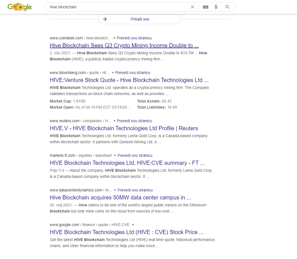Open HIVE : CVE Stock Price Google Finance result
Viewport: 297px width, 259px height.
coord(127,232)
